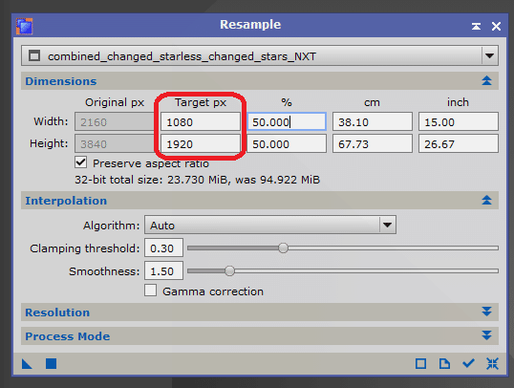Click the New Instance triangle icon
The width and height of the screenshot is (514, 388).
27,363
